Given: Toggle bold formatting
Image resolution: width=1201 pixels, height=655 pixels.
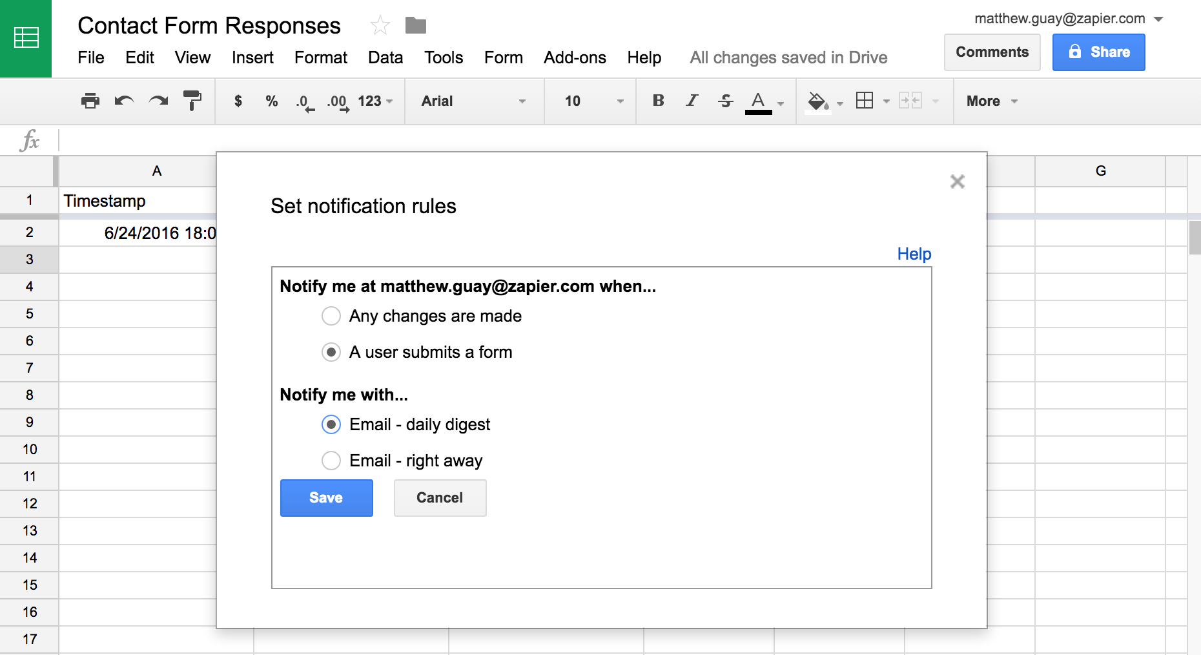Looking at the screenshot, I should [x=658, y=101].
